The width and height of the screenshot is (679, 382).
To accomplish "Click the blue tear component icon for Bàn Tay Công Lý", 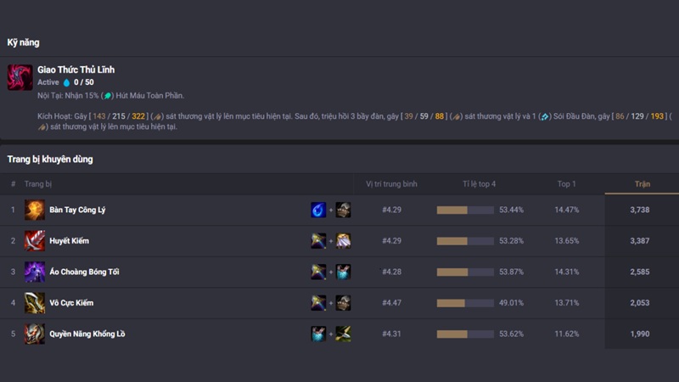I will (318, 210).
